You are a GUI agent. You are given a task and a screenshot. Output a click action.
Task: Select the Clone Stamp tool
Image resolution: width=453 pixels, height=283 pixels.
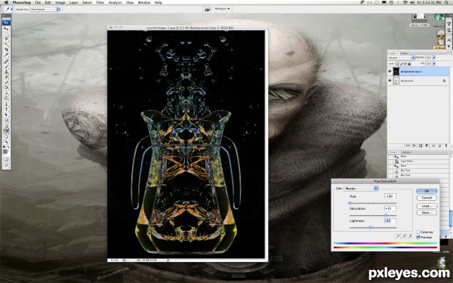tap(6, 72)
